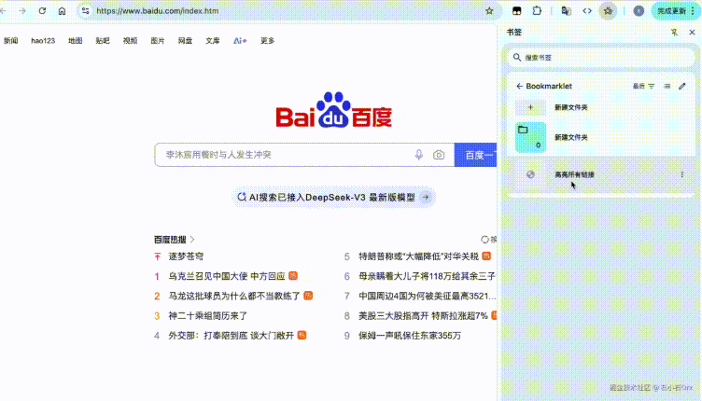
Task: Open the 百度热搜 heading link
Action: click(x=170, y=240)
